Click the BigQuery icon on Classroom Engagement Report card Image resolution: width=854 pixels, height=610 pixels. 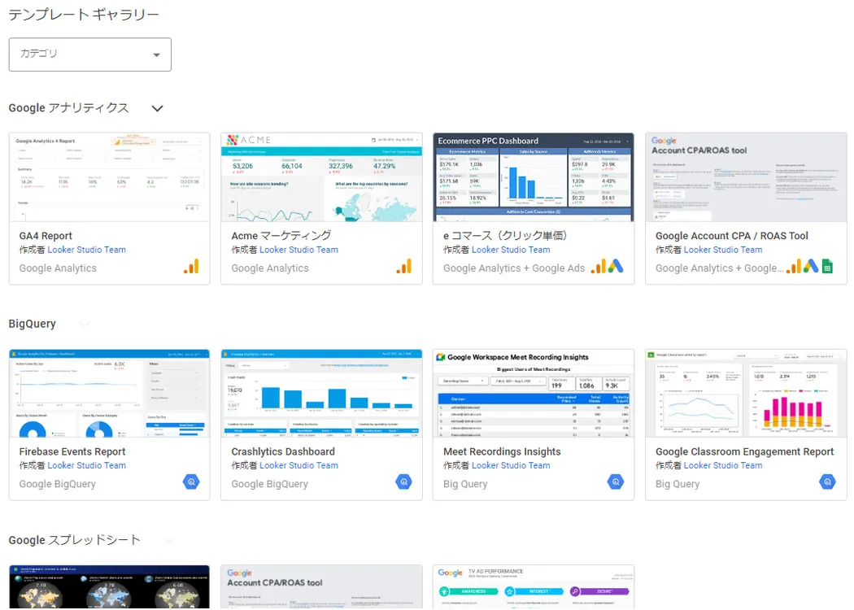tap(827, 482)
